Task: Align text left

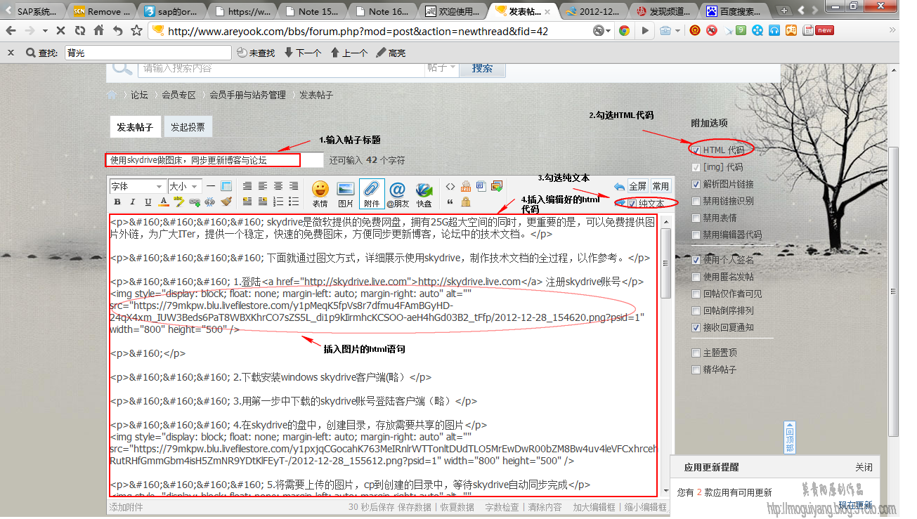Action: [x=262, y=186]
